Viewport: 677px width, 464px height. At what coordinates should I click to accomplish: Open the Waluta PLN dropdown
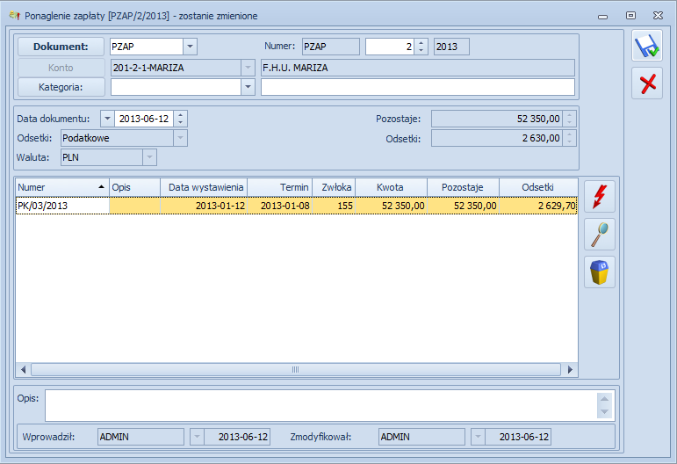(x=149, y=157)
